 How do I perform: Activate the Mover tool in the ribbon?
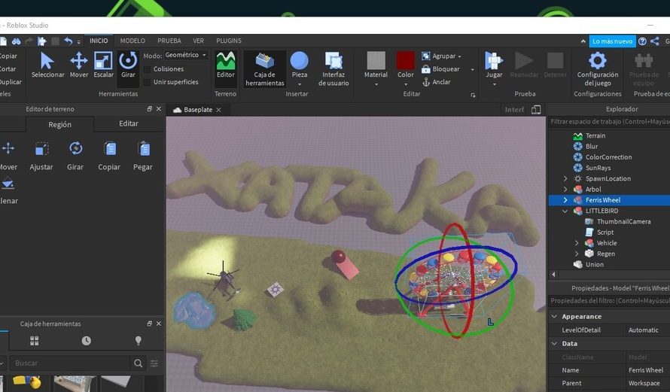[x=78, y=65]
